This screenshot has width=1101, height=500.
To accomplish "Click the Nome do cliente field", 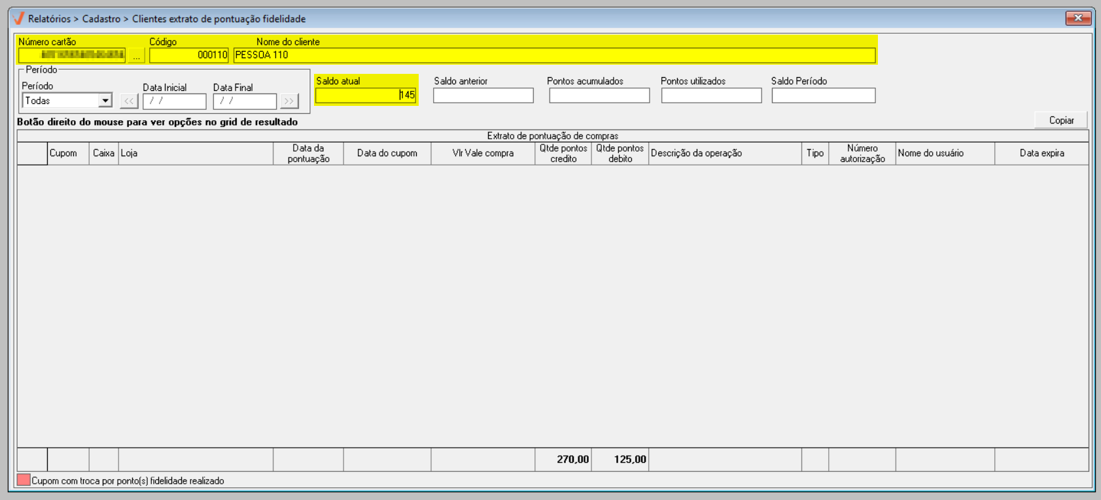I will (553, 56).
